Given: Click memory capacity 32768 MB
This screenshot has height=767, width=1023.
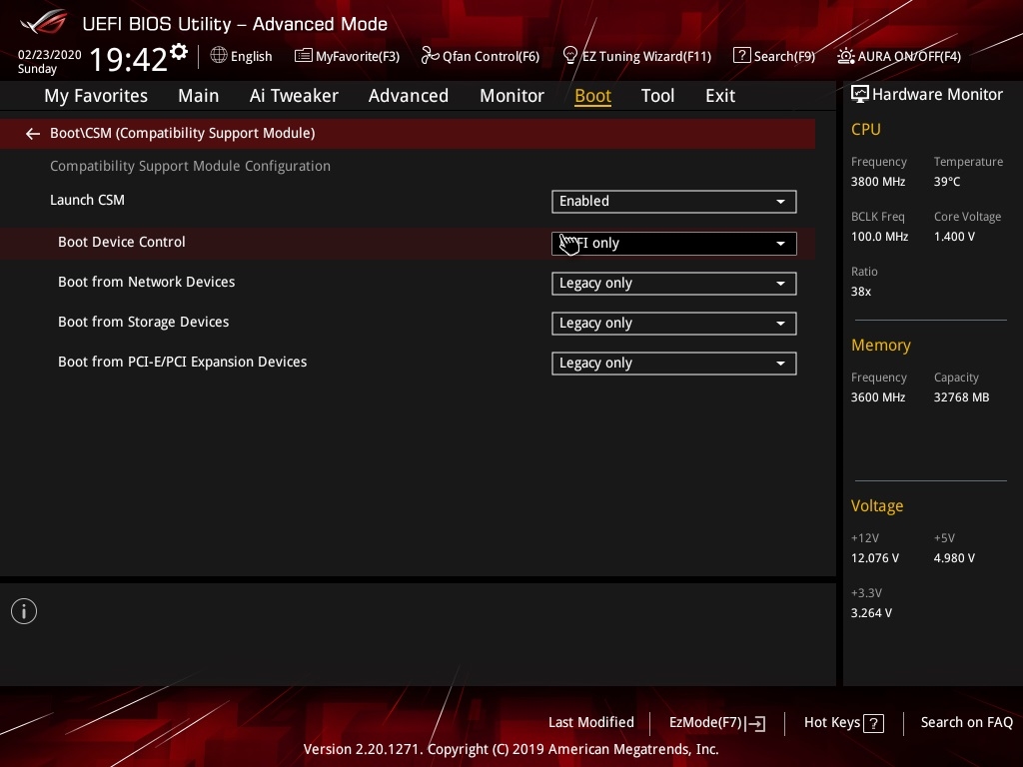Looking at the screenshot, I should point(962,397).
